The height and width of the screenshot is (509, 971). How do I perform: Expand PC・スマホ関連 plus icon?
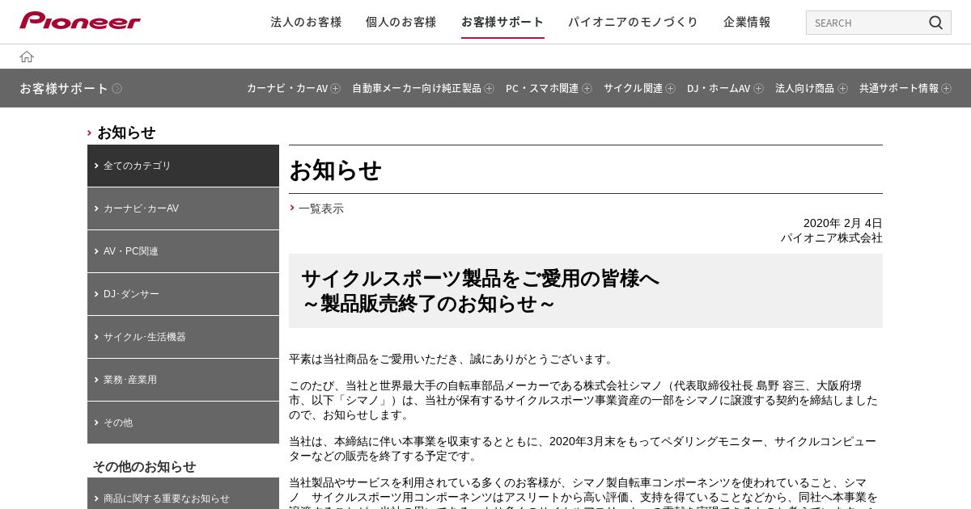point(587,89)
